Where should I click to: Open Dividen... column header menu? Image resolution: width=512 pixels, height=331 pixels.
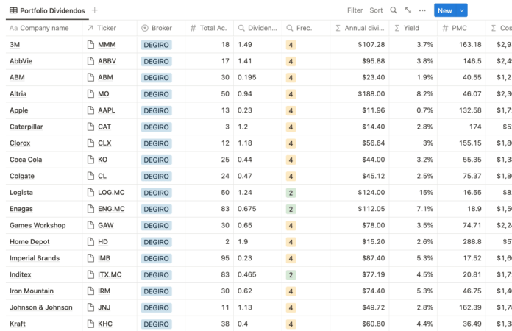coord(257,28)
